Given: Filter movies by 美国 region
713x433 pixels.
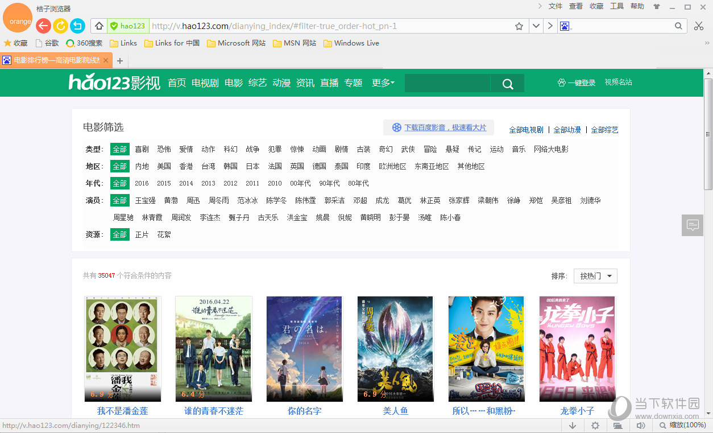Looking at the screenshot, I should coord(164,166).
